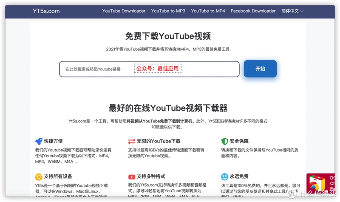Focus the Youtube link search field
This screenshot has height=202, width=340.
point(149,69)
